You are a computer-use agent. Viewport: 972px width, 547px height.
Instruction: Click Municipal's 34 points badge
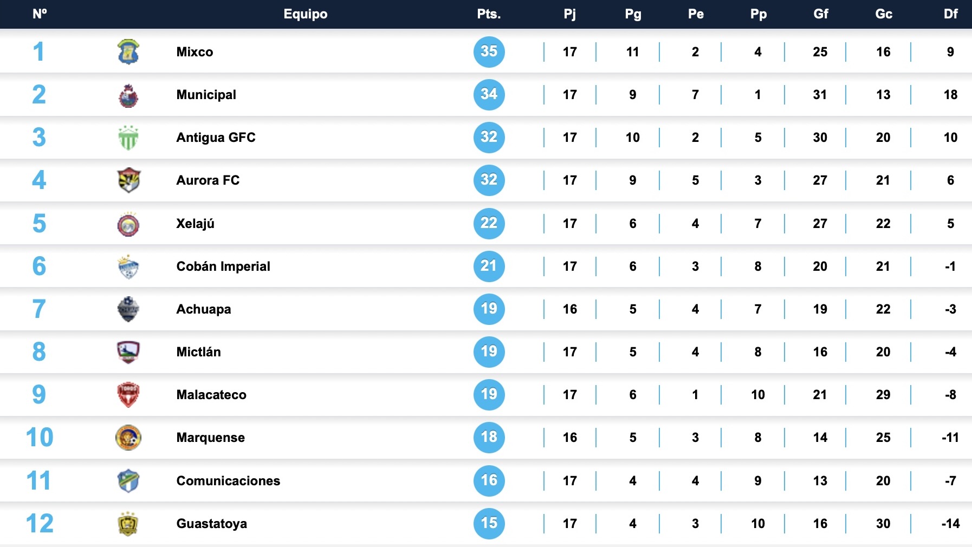click(x=489, y=95)
